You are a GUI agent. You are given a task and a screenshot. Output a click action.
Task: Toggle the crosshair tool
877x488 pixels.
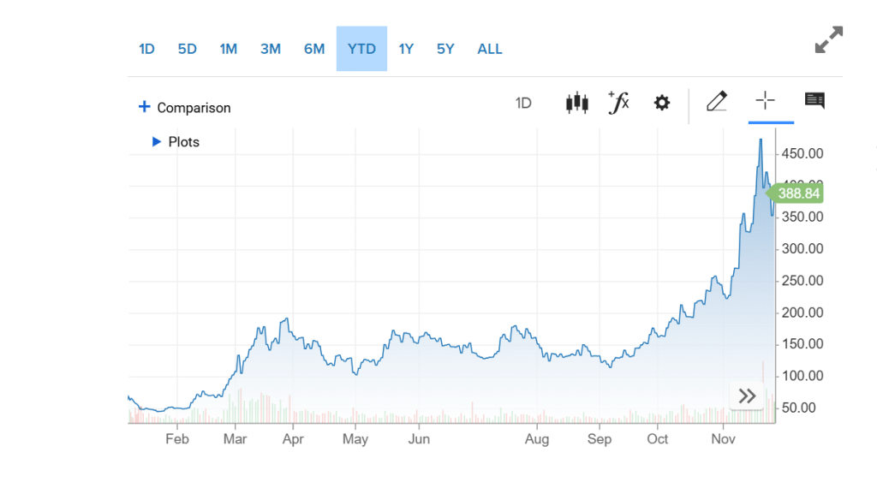[x=765, y=102]
